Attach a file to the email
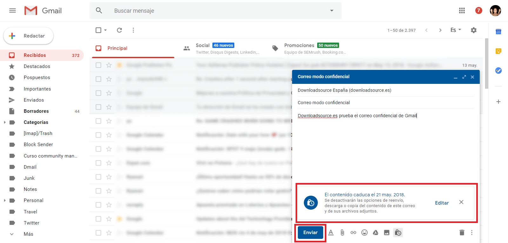 click(342, 233)
